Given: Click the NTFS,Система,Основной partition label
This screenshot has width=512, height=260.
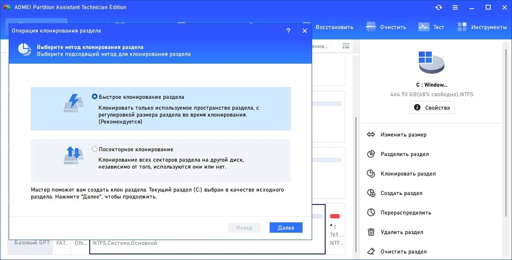Looking at the screenshot, I should (125, 243).
